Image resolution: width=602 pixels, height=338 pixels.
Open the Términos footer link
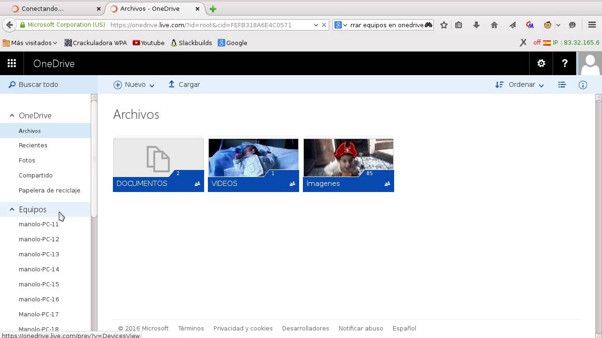click(191, 328)
